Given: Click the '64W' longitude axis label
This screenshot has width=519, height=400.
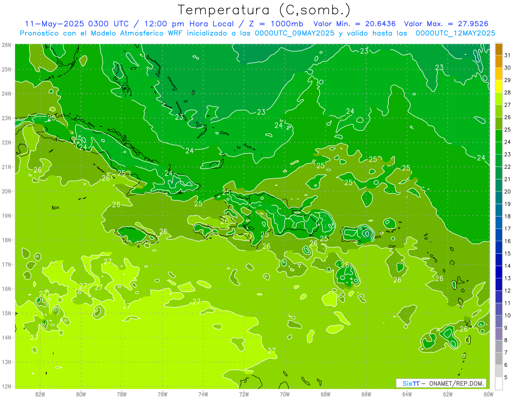Looking at the screenshot, I should coord(407,394).
